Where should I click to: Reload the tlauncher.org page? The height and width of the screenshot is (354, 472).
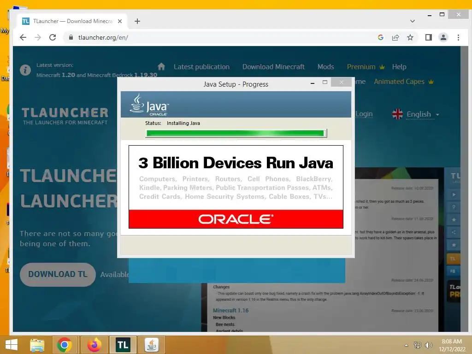(53, 37)
